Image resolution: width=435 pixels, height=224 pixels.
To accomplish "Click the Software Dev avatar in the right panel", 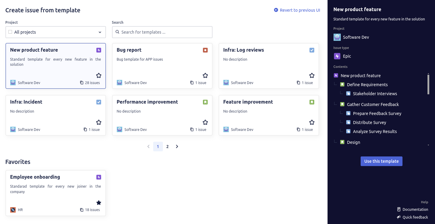I will pyautogui.click(x=337, y=37).
